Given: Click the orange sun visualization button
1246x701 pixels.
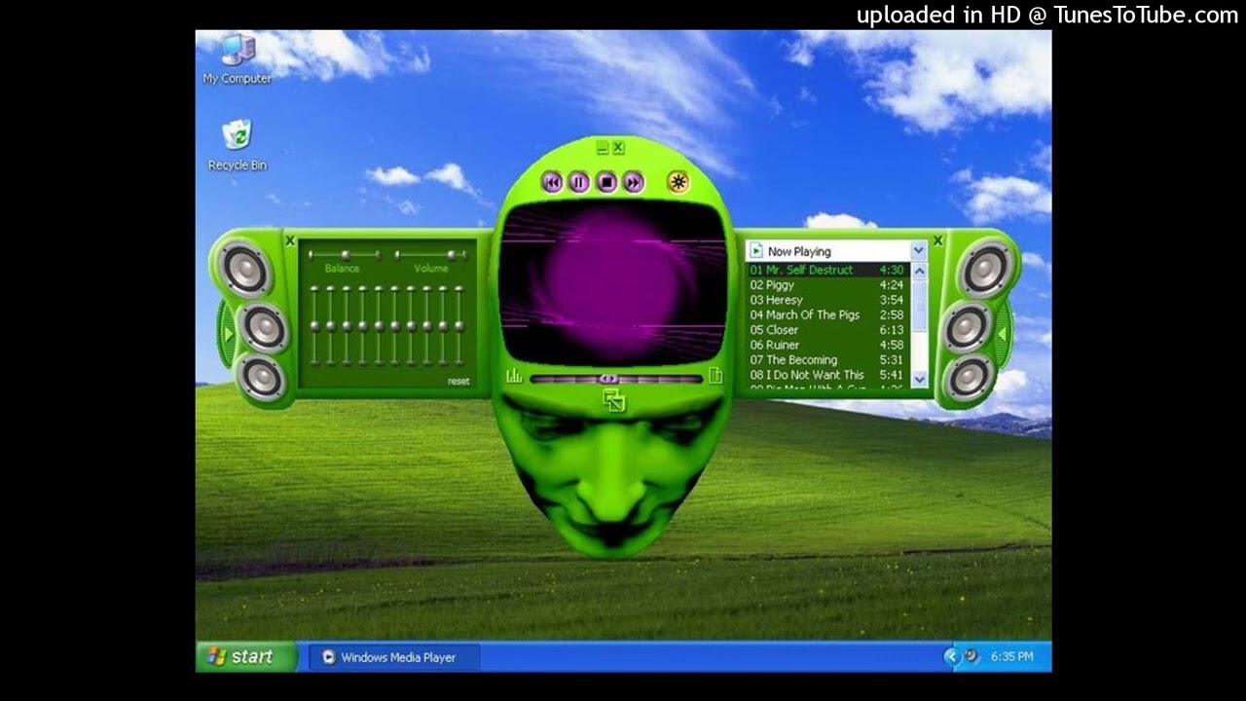Looking at the screenshot, I should pos(678,182).
